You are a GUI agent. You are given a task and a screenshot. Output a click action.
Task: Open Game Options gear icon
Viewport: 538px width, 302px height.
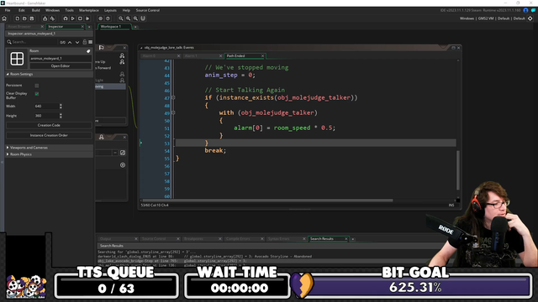coord(100,18)
